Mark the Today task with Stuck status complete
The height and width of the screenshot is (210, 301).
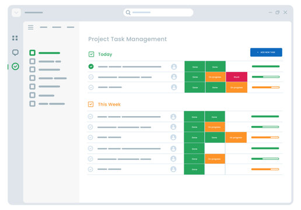[x=91, y=77]
